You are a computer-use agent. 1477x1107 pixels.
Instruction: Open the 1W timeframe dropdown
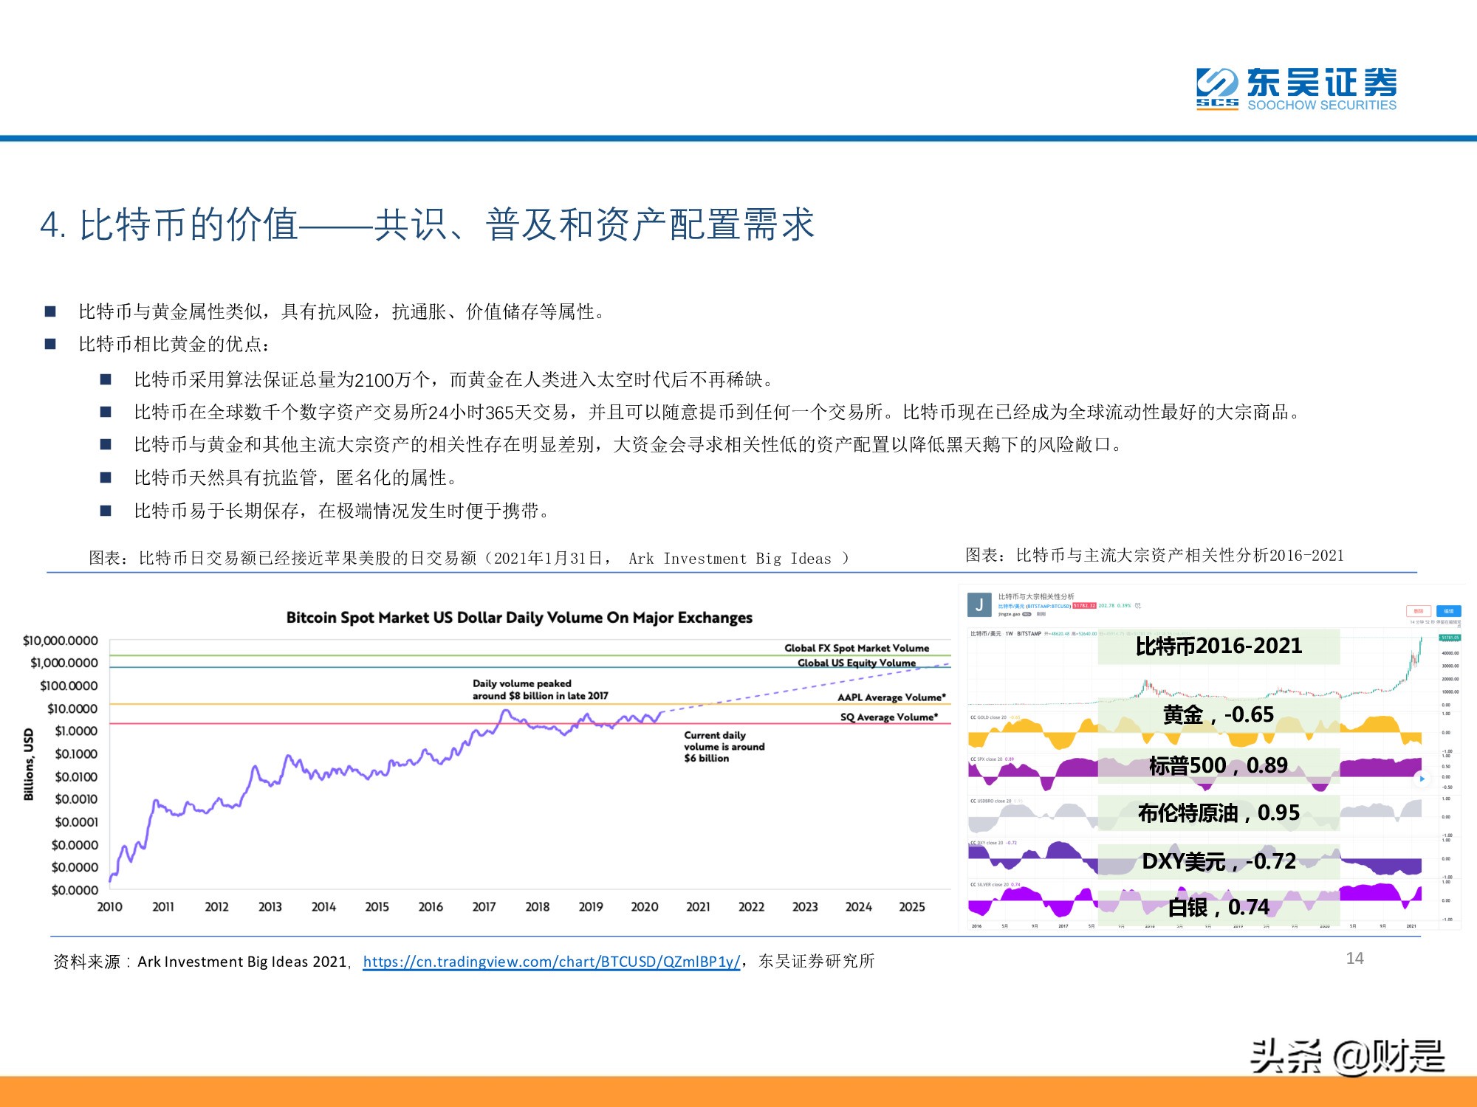[1008, 634]
